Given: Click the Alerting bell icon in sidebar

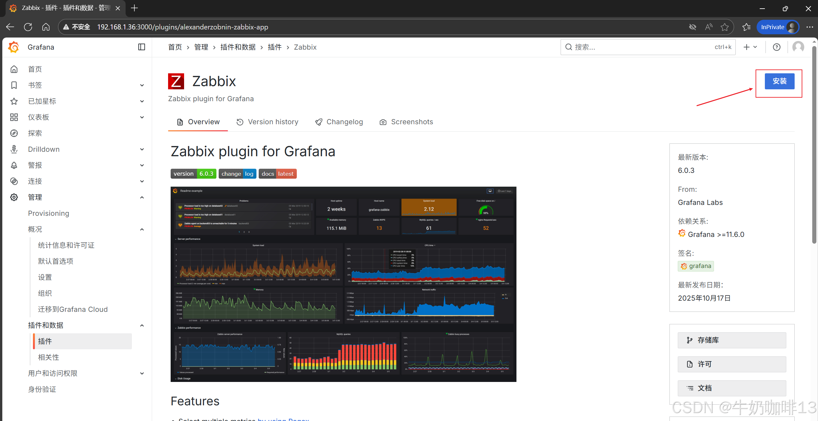Looking at the screenshot, I should (x=14, y=165).
